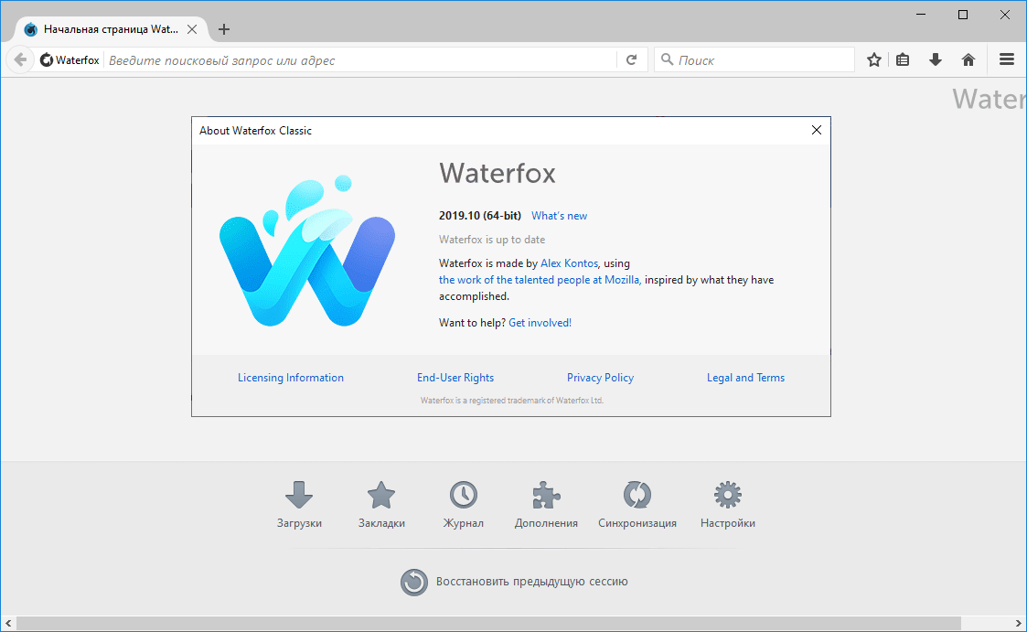Open Licensing Information
This screenshot has height=632, width=1027.
tap(290, 377)
